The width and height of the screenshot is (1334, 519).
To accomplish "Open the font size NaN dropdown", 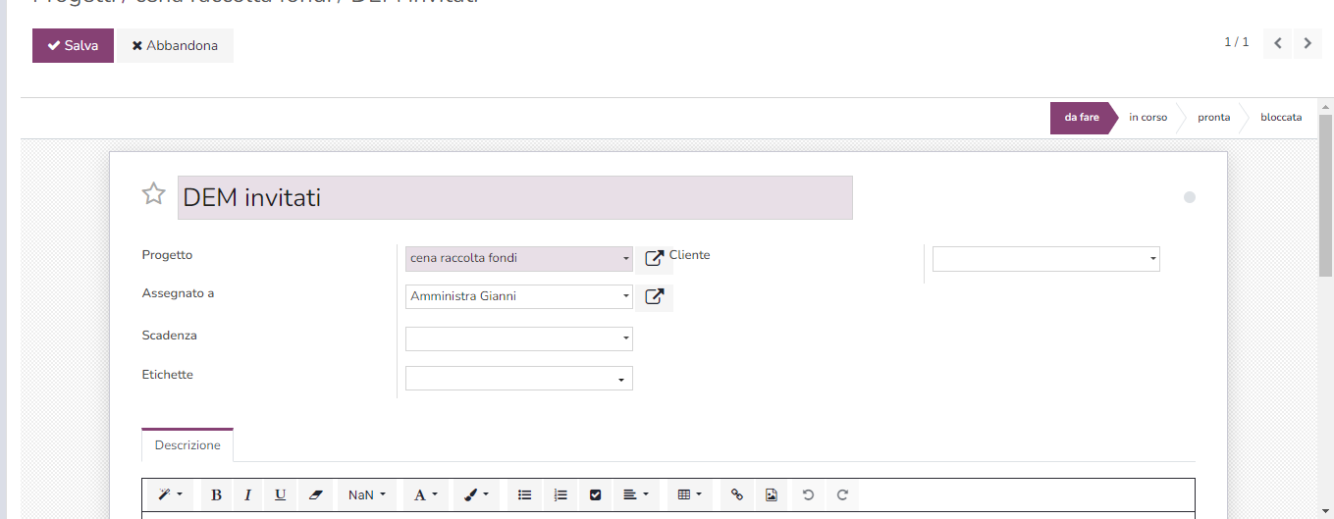I will (367, 495).
